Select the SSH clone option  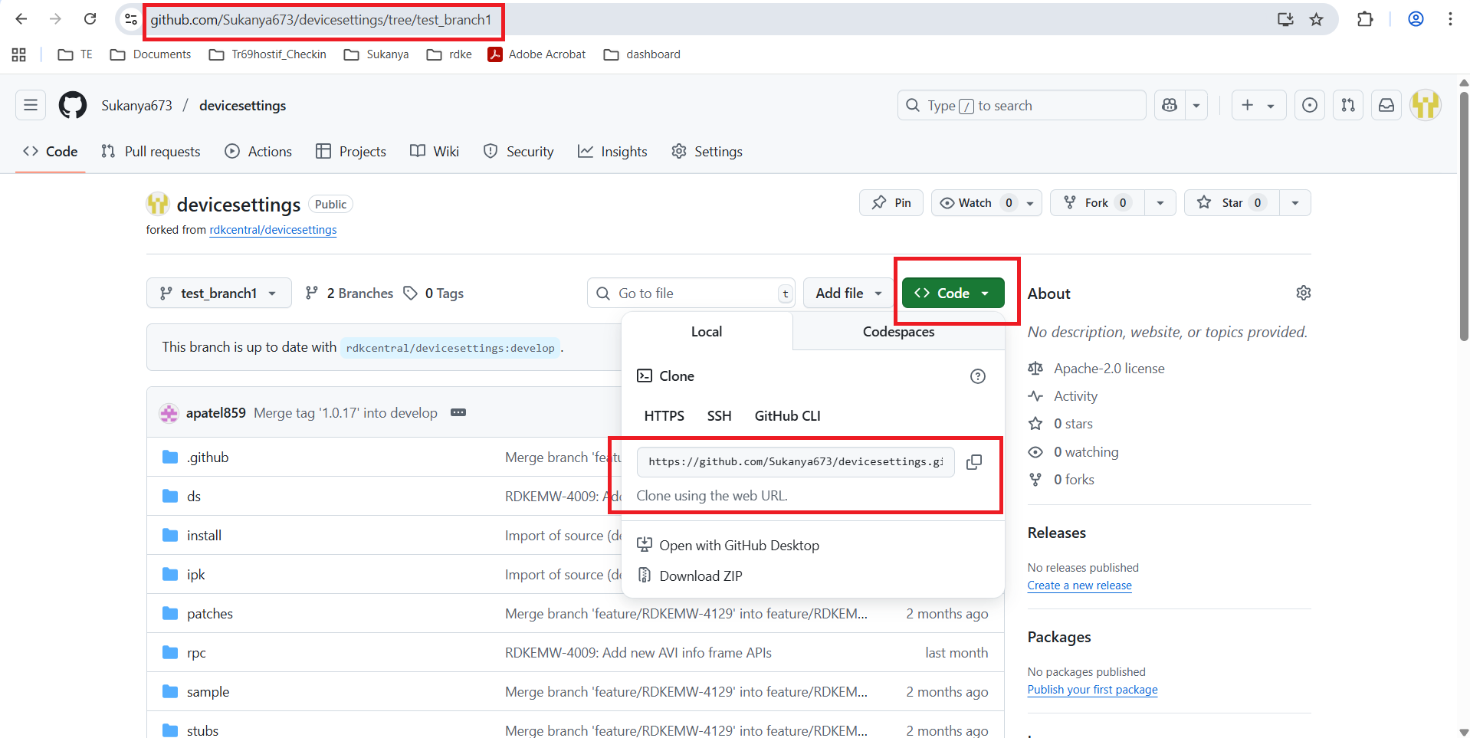pyautogui.click(x=719, y=416)
